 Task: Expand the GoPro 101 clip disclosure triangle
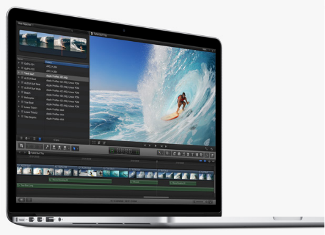pos(19,63)
